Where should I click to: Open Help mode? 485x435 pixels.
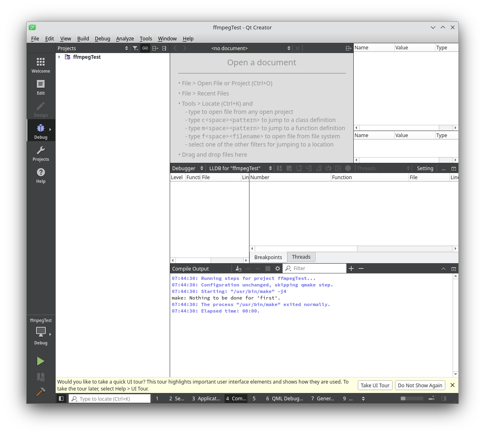(x=41, y=175)
